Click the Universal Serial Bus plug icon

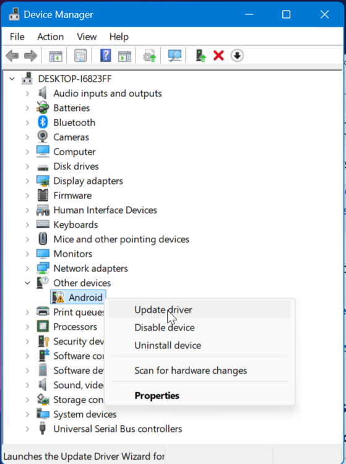click(x=43, y=429)
